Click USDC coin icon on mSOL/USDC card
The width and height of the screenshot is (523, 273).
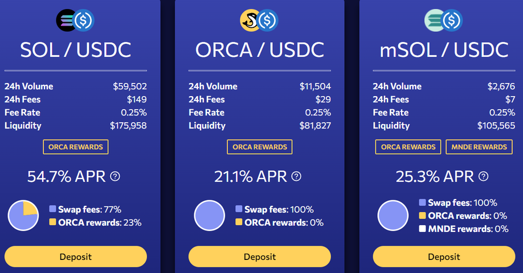452,20
